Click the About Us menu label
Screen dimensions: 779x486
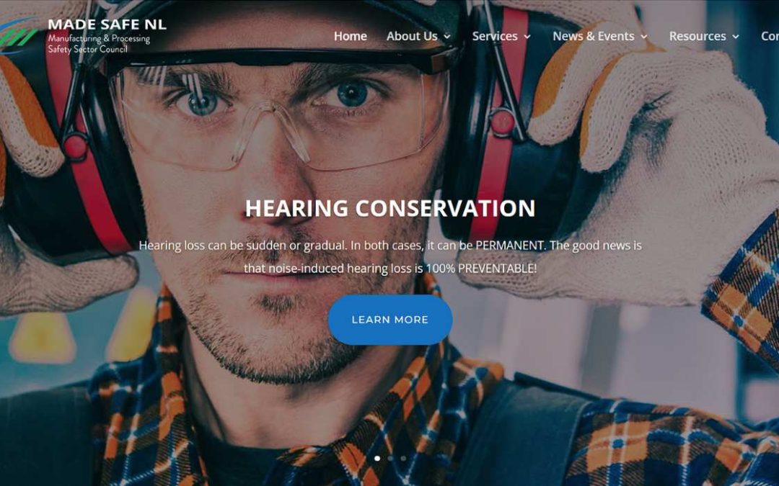point(412,36)
